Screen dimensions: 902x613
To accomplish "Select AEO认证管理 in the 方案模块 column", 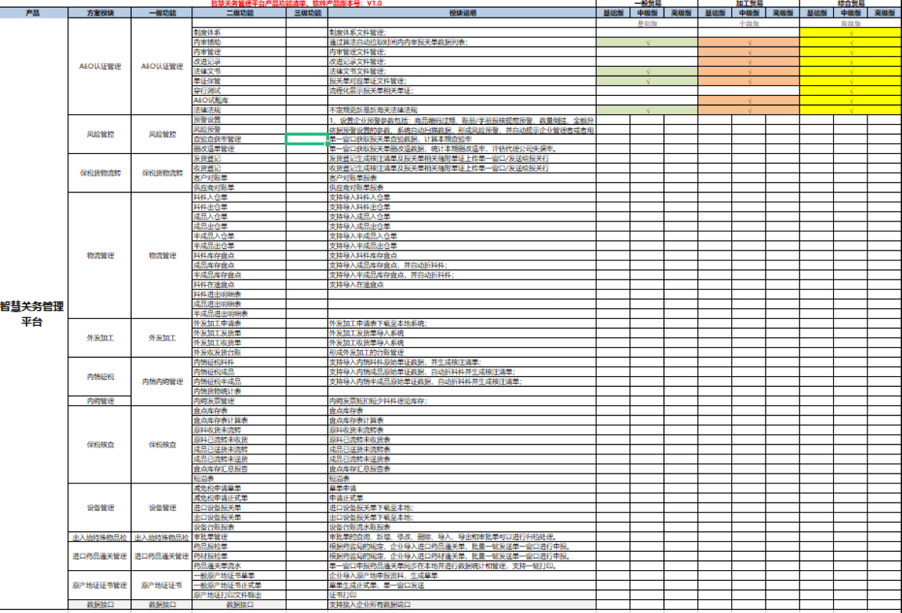I will (x=100, y=67).
